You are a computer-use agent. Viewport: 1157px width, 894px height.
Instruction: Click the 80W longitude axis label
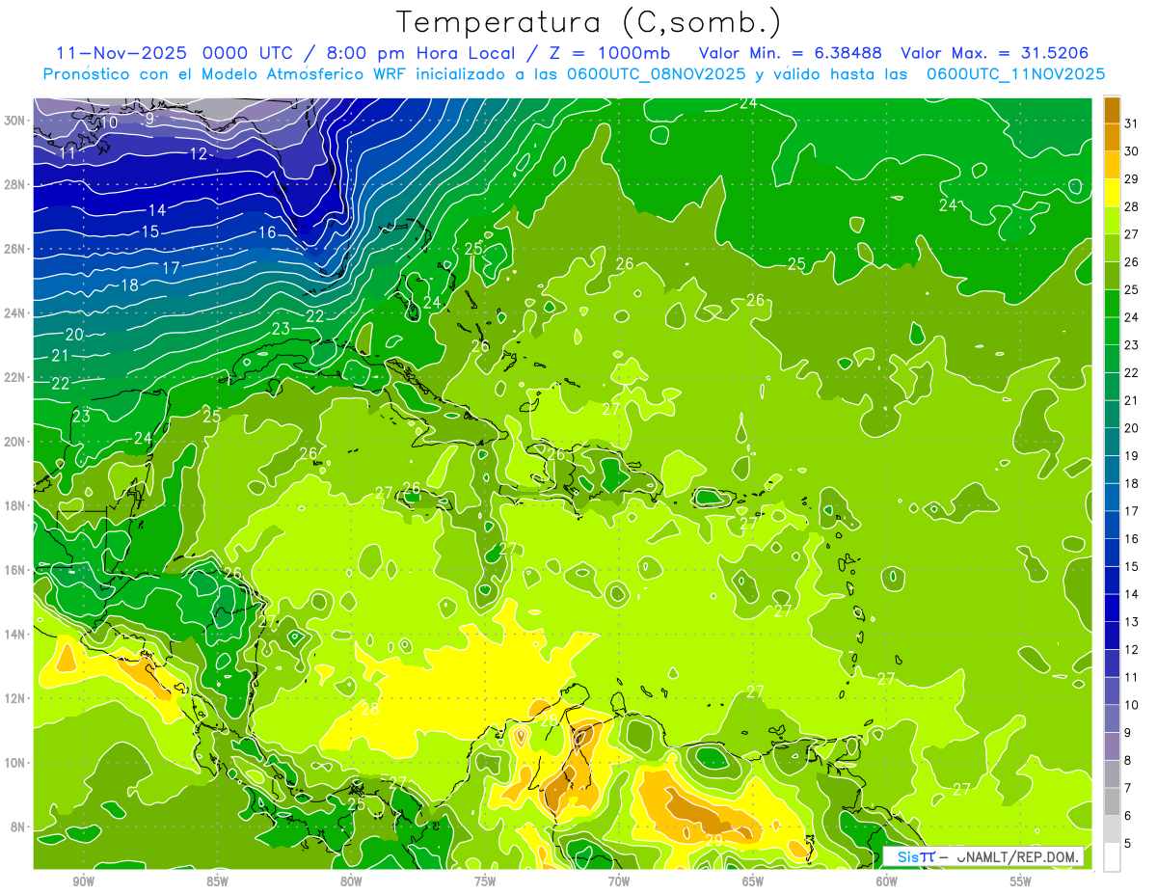pos(351,880)
